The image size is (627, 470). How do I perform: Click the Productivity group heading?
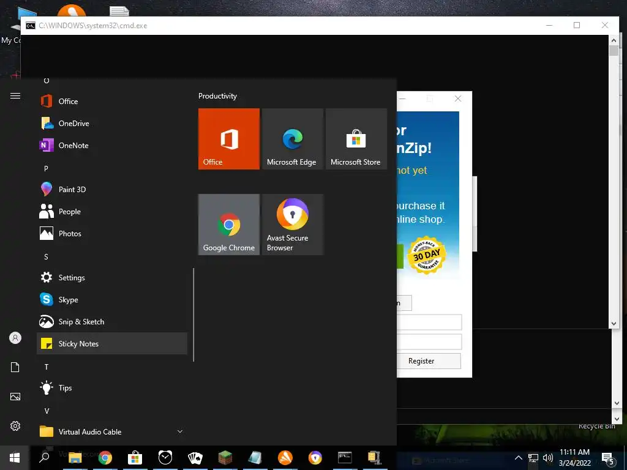[217, 96]
